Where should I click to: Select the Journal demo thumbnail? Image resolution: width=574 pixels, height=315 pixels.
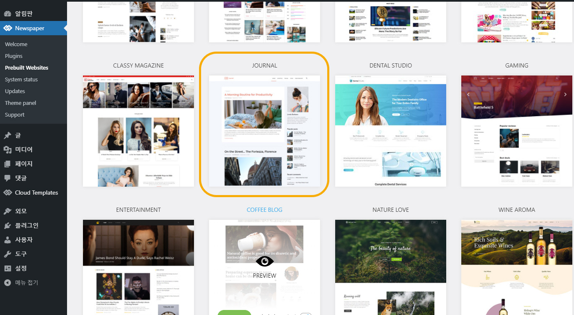click(x=264, y=131)
